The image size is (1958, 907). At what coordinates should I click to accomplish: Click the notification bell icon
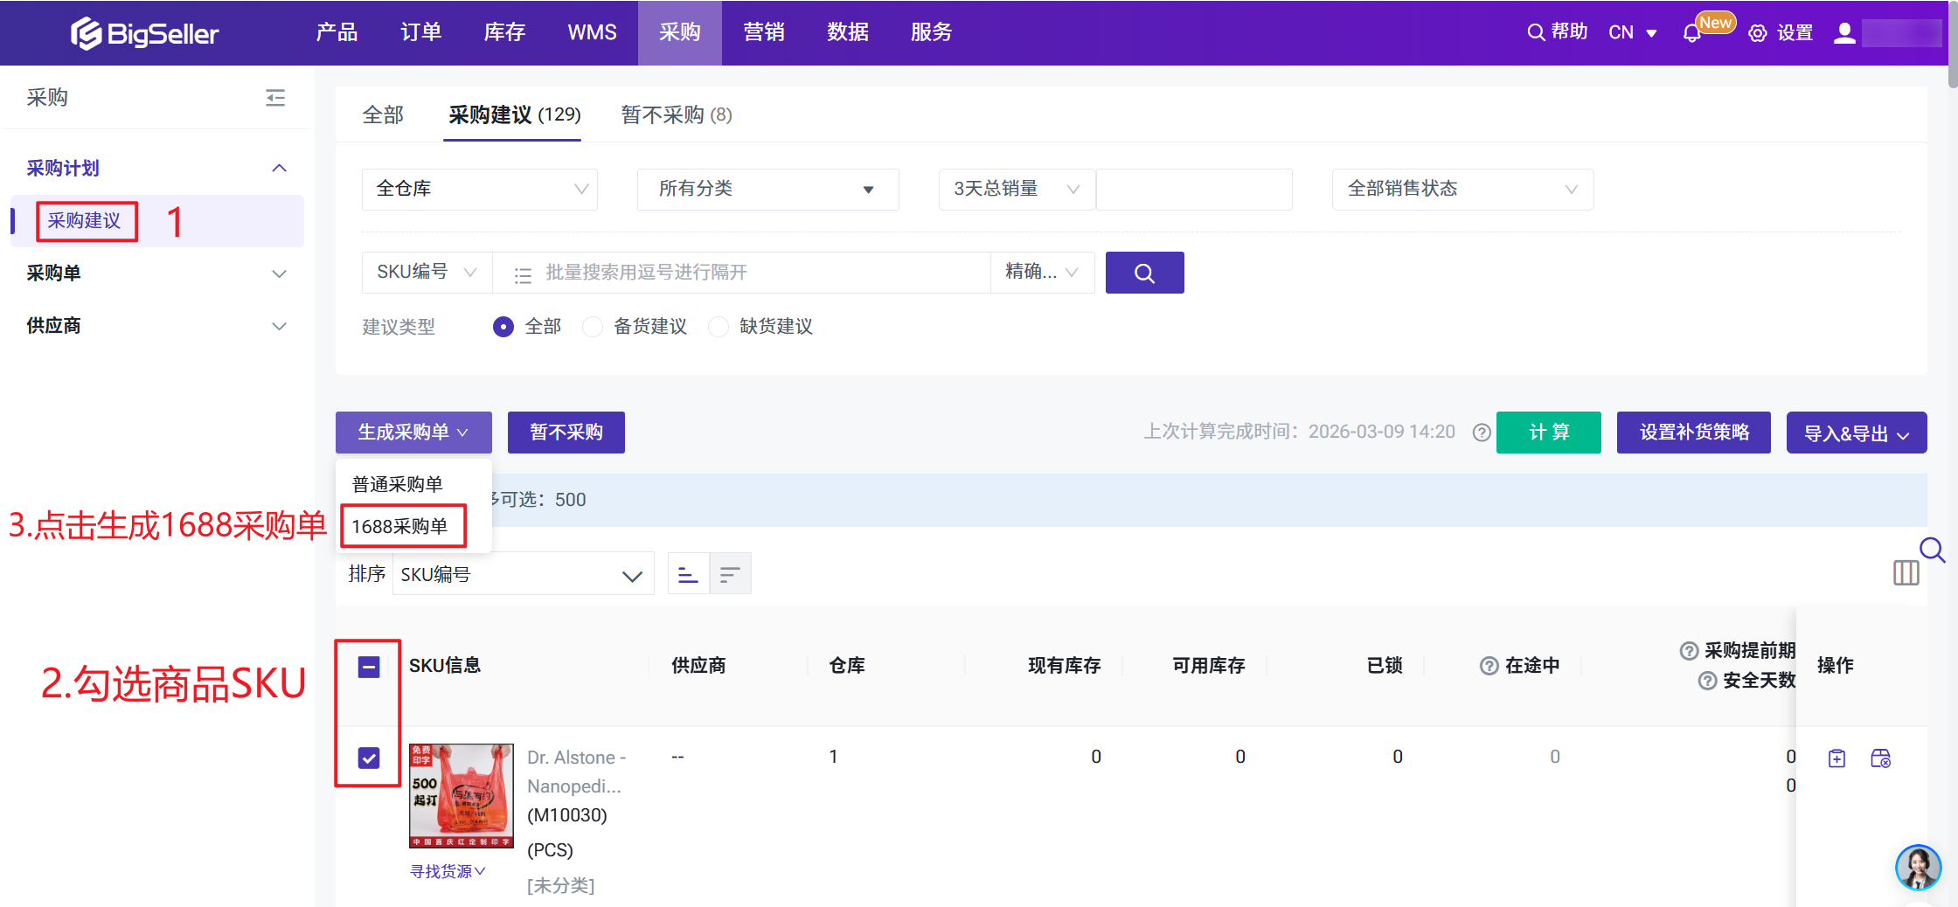pos(1691,33)
